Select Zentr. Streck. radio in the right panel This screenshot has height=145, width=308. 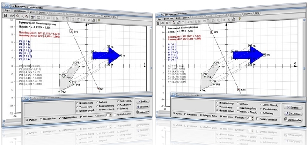point(261,105)
